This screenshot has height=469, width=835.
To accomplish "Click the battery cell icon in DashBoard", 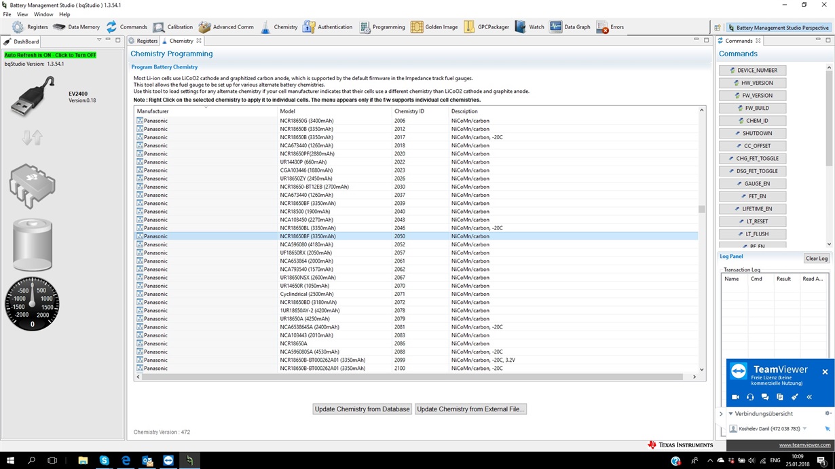I will pos(33,244).
